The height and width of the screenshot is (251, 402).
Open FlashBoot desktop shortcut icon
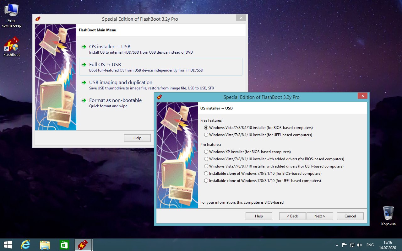tap(11, 47)
